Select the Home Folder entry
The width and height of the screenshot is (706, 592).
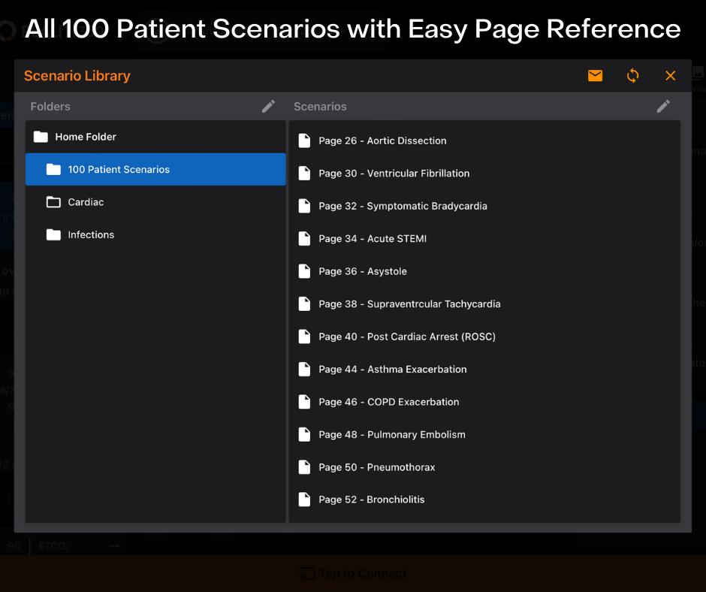click(x=85, y=137)
